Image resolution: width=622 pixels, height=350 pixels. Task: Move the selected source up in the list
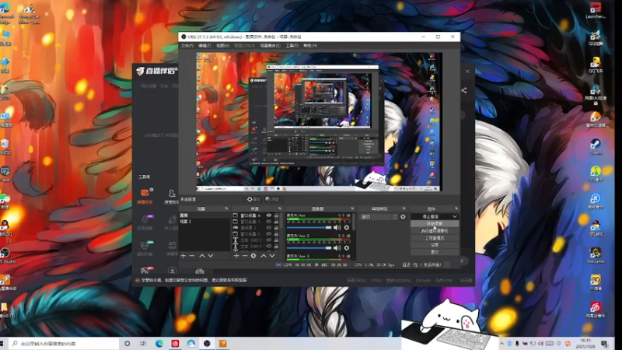[x=264, y=256]
